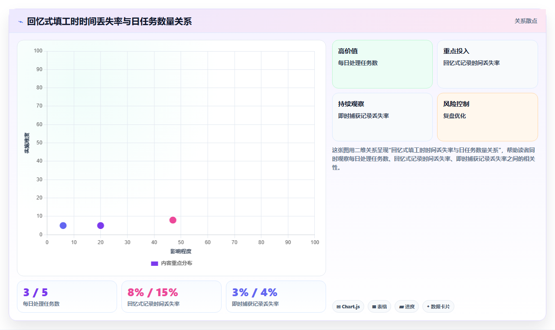Click the Chart.js tag chip
The image size is (555, 330).
[348, 307]
